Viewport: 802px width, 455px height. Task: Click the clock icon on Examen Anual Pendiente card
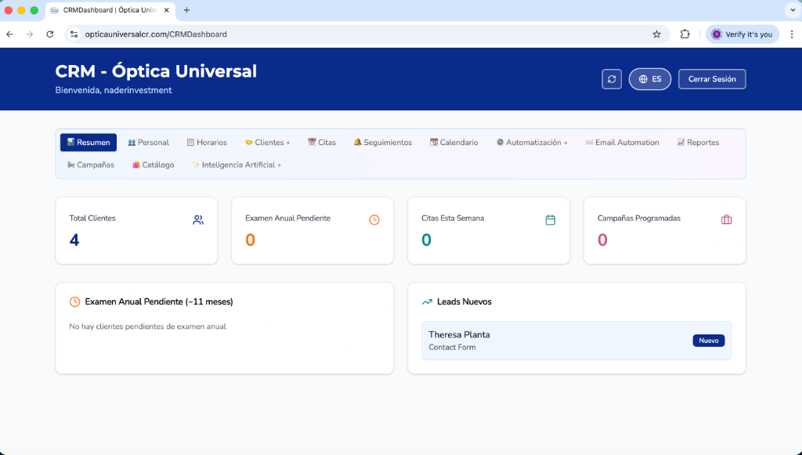pos(374,220)
